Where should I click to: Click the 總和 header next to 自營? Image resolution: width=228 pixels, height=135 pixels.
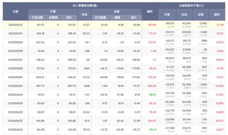(150, 11)
